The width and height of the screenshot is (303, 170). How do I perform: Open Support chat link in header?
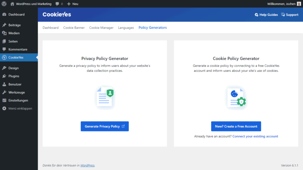(x=290, y=15)
